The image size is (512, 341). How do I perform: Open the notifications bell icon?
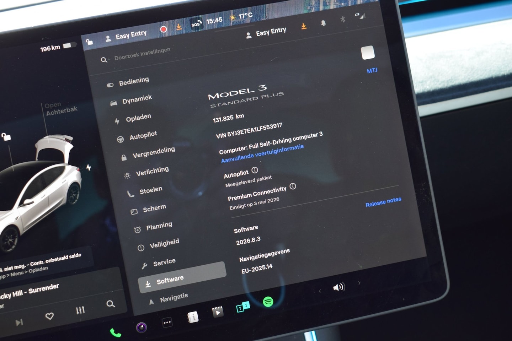323,23
